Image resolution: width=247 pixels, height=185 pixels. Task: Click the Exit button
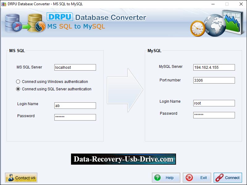(x=197, y=177)
